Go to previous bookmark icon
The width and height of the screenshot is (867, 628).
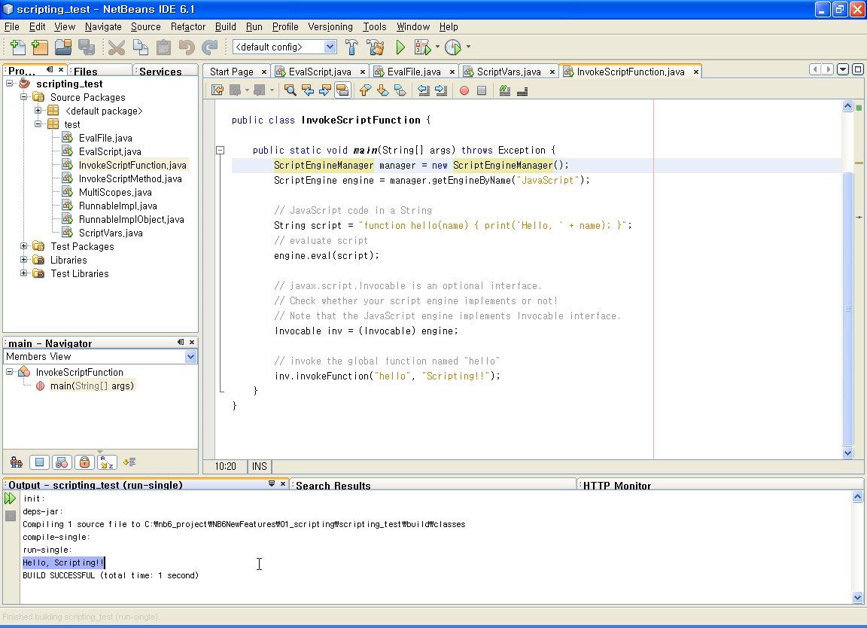point(365,90)
